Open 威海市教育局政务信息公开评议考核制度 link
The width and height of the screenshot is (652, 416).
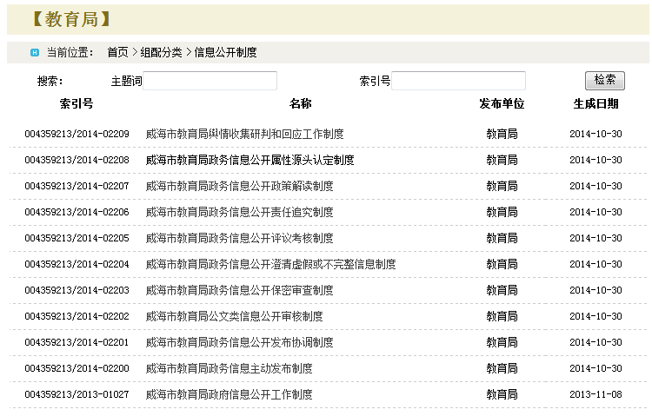point(239,238)
